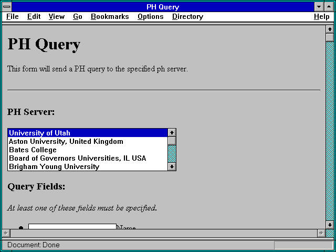Select Brigham Young University server
The width and height of the screenshot is (336, 252).
point(88,166)
